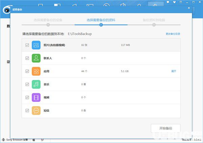
Task: Select the lyl device in status bar
Action: click(42, 140)
